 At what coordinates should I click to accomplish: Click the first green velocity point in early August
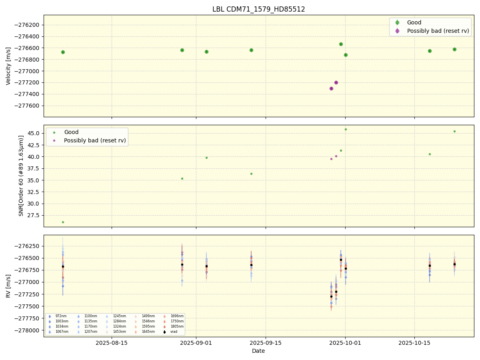(x=63, y=52)
